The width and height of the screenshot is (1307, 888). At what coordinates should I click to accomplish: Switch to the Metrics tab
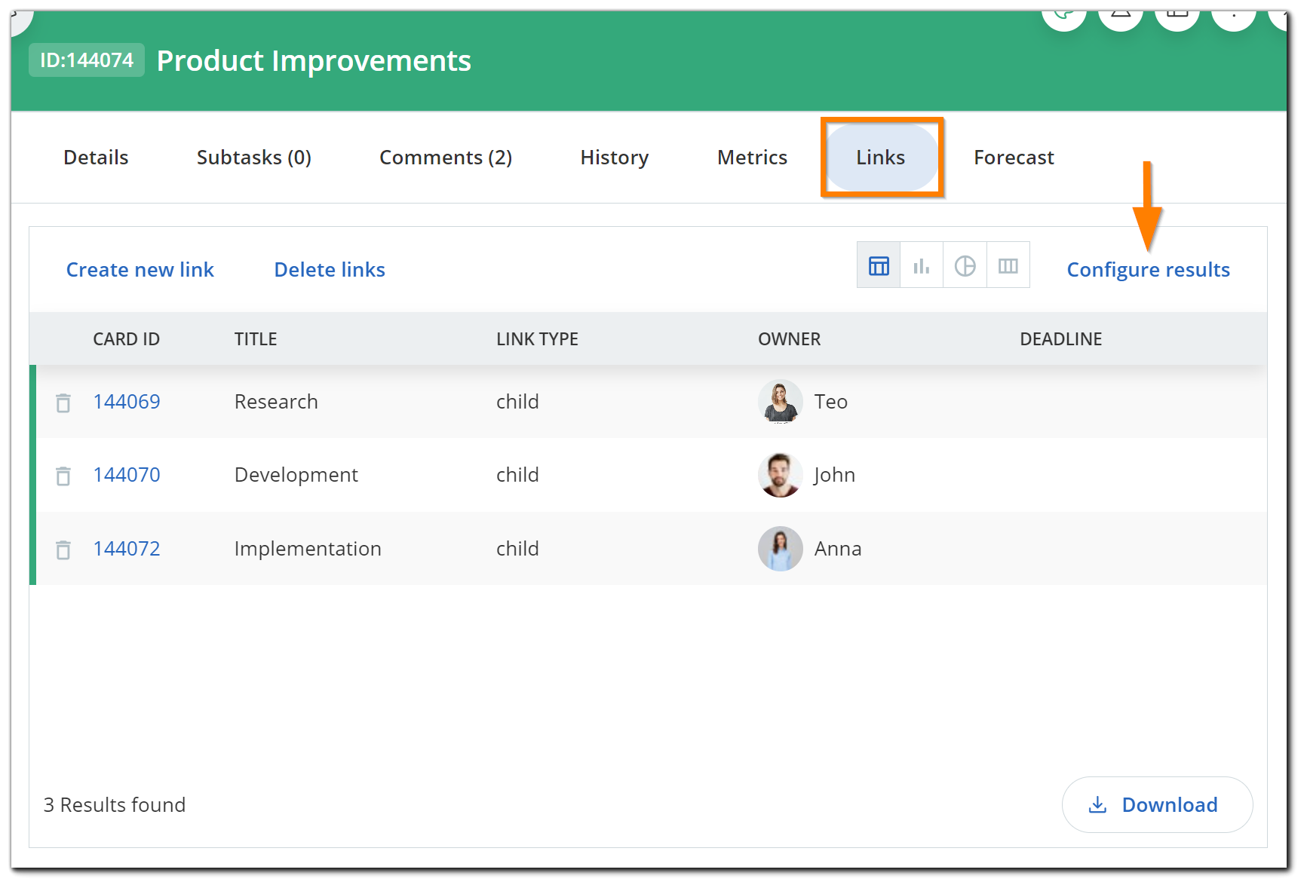point(752,157)
